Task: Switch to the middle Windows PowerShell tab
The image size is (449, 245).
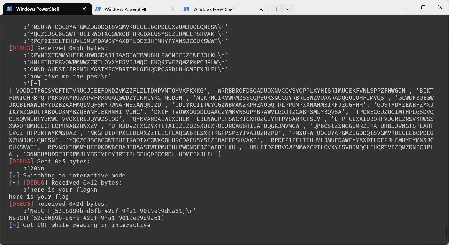Action: pyautogui.click(x=130, y=9)
